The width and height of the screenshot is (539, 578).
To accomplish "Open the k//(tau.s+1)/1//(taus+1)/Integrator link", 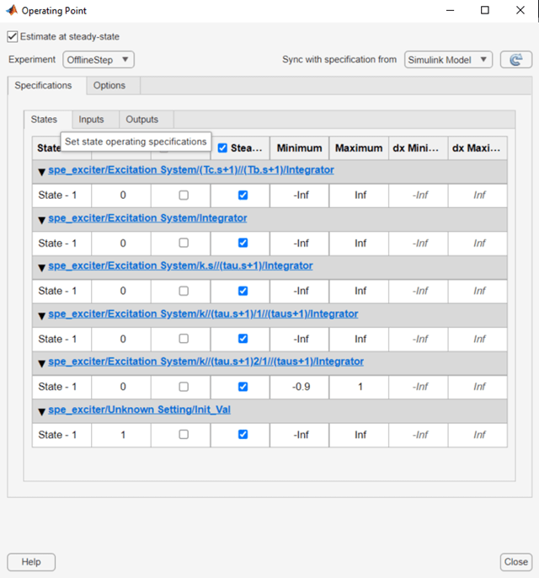I will pyautogui.click(x=203, y=314).
